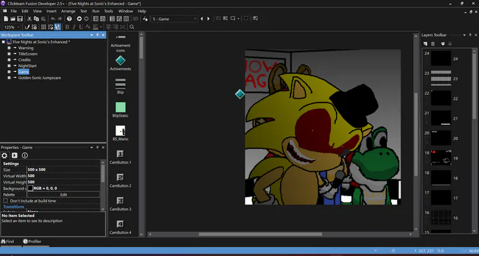Select layer 19 thumbnail
This screenshot has height=256, width=479.
[441, 158]
